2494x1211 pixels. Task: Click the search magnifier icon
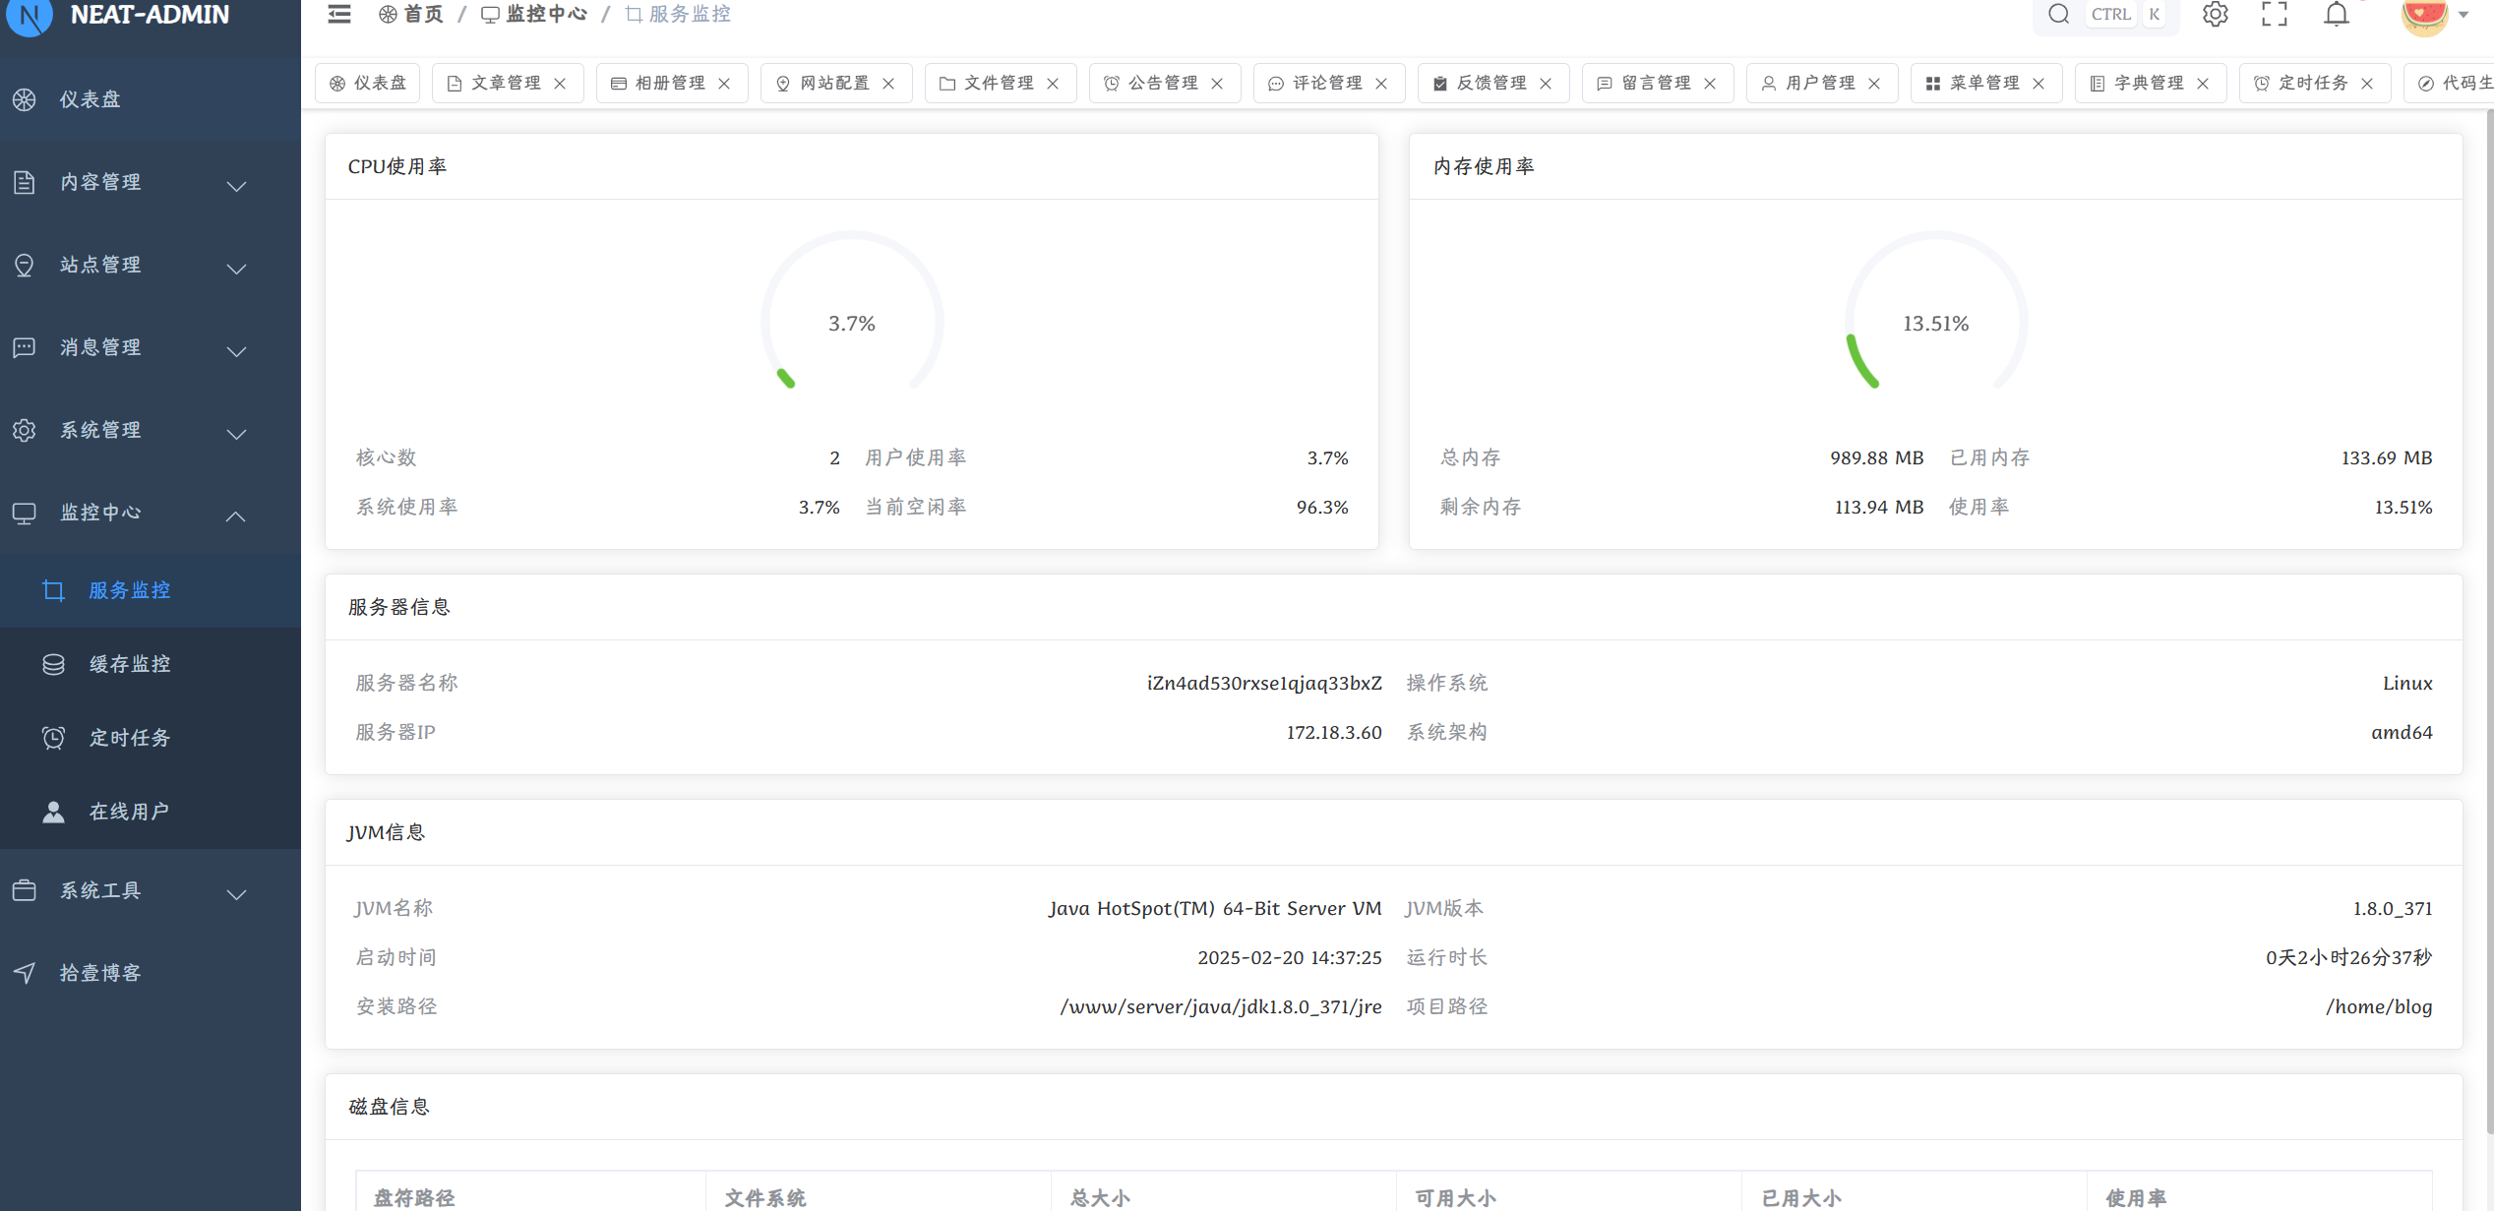pyautogui.click(x=2058, y=14)
